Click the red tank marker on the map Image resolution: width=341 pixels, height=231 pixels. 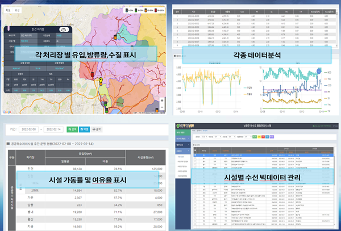[x=92, y=75]
